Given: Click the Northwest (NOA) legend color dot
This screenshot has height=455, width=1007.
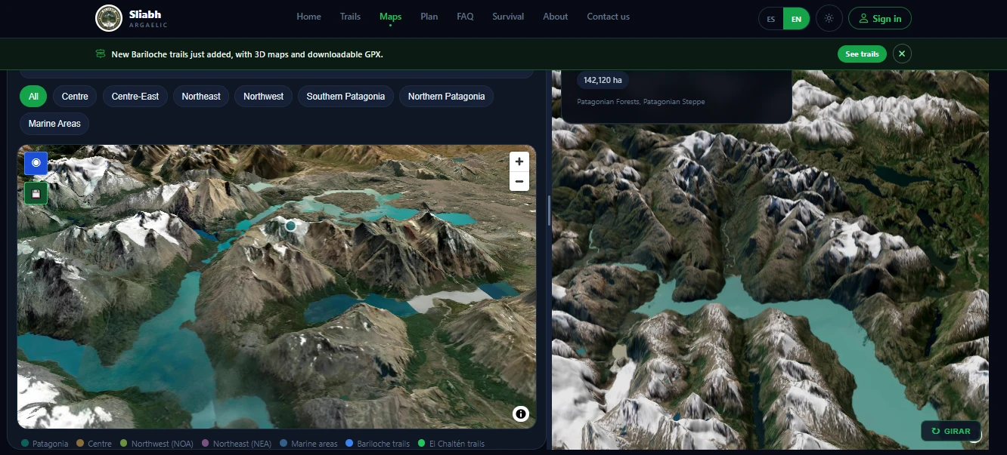Looking at the screenshot, I should (x=124, y=444).
